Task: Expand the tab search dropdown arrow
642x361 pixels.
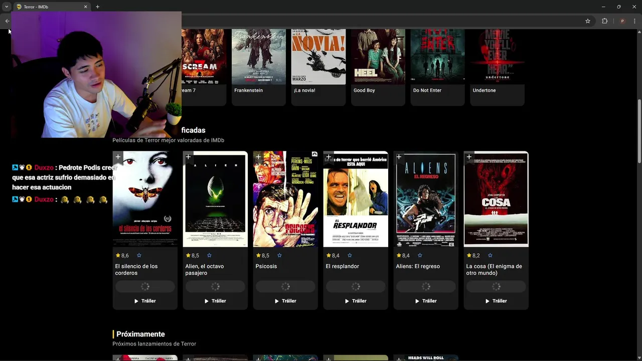Action: point(7,7)
